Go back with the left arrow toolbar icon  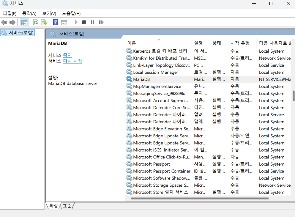point(4,22)
